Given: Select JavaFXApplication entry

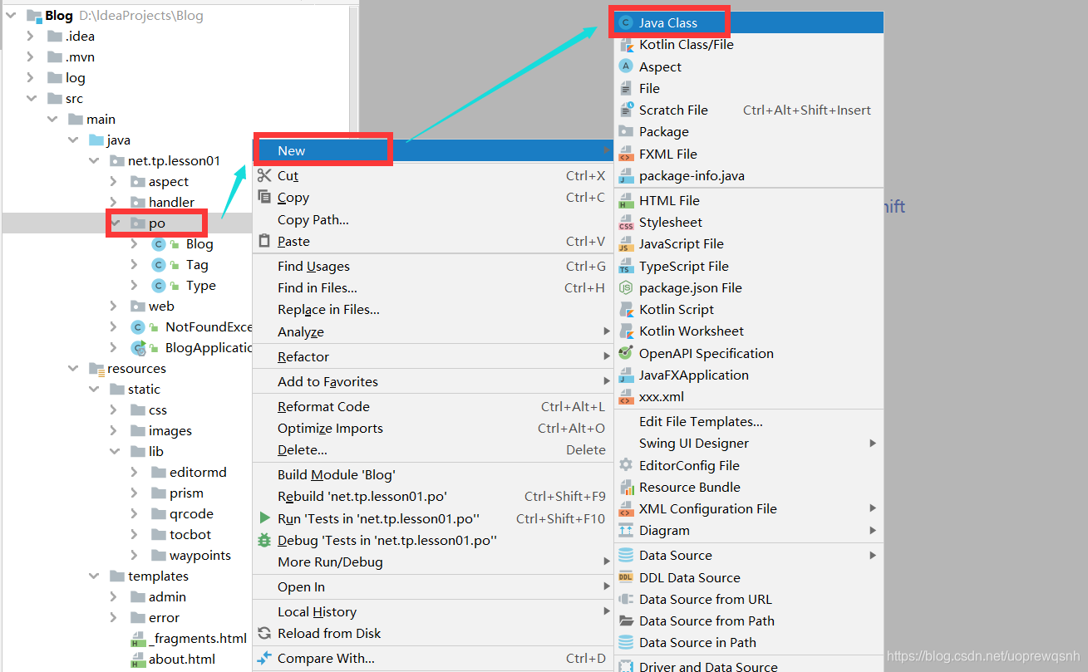Looking at the screenshot, I should [x=749, y=375].
